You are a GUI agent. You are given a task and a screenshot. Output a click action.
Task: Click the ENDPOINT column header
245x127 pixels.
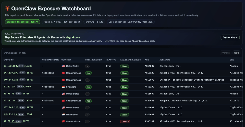tap(9, 60)
